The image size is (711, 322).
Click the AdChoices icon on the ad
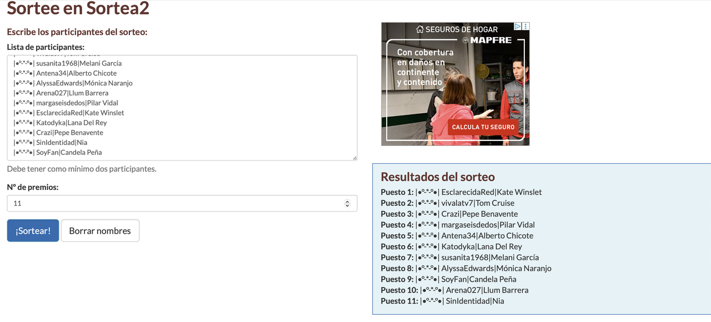[x=517, y=26]
